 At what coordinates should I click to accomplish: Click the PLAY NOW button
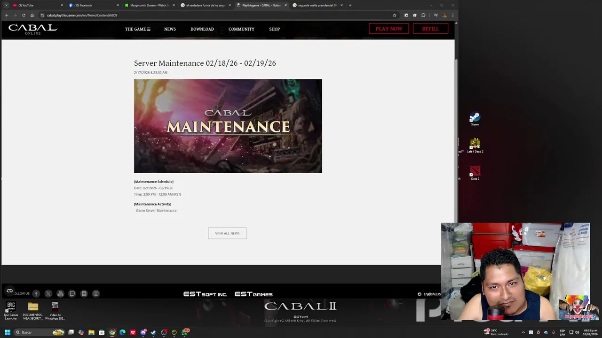(389, 29)
